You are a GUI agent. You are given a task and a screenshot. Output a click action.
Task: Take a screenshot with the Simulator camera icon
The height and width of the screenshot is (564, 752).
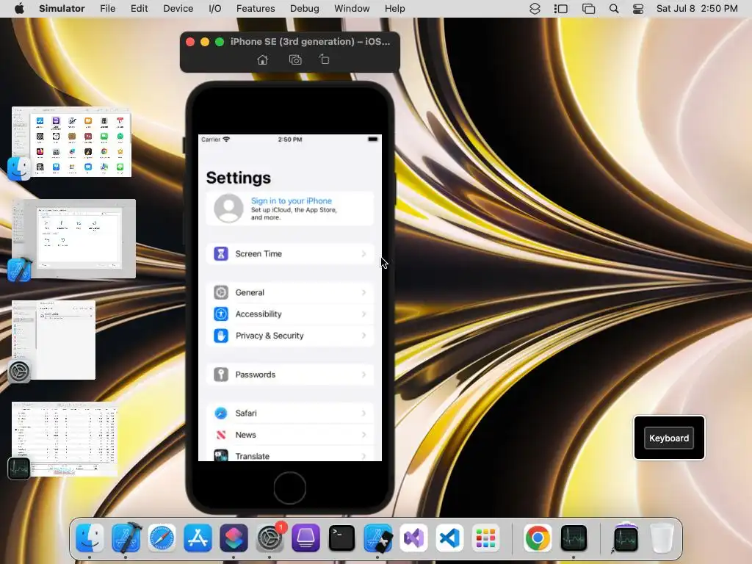coord(295,59)
